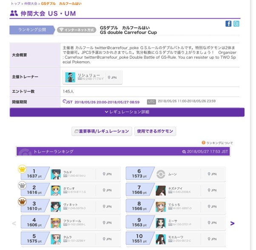
Task: Click the 1606 pt score
Action: pos(34,225)
